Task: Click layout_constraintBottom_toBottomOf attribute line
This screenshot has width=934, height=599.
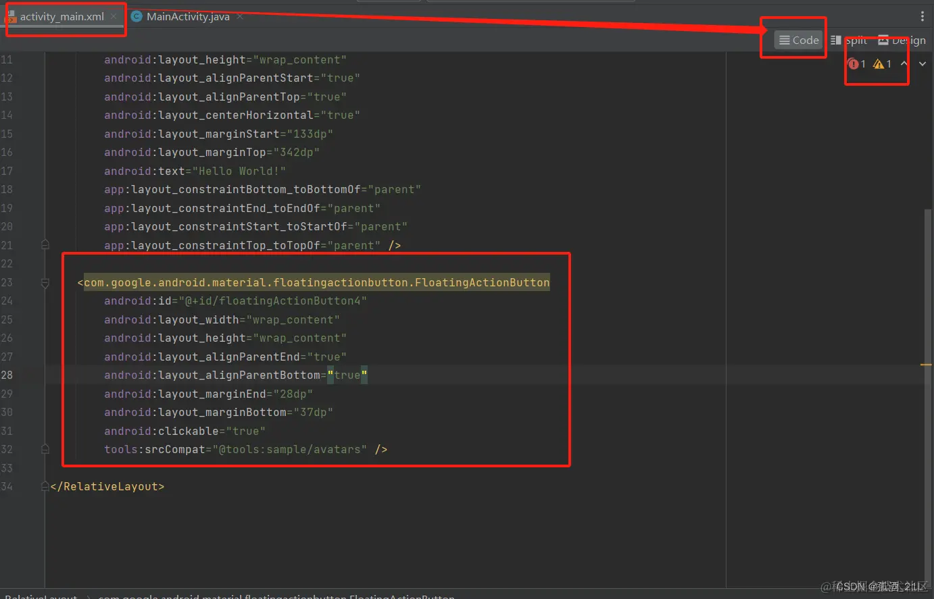Action: click(262, 190)
